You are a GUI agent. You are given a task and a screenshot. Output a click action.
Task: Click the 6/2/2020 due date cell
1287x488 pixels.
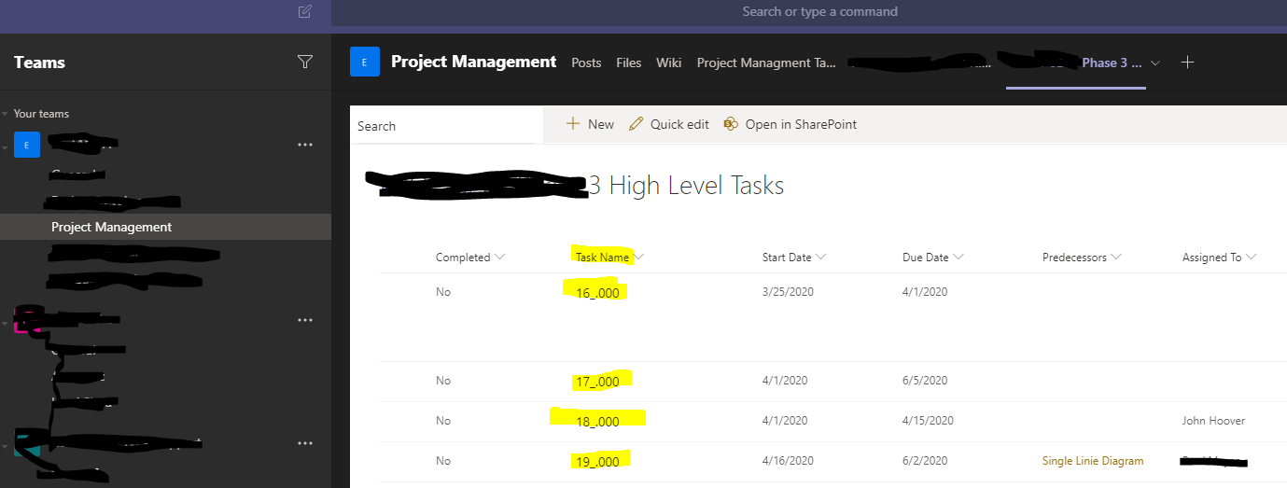tap(925, 461)
